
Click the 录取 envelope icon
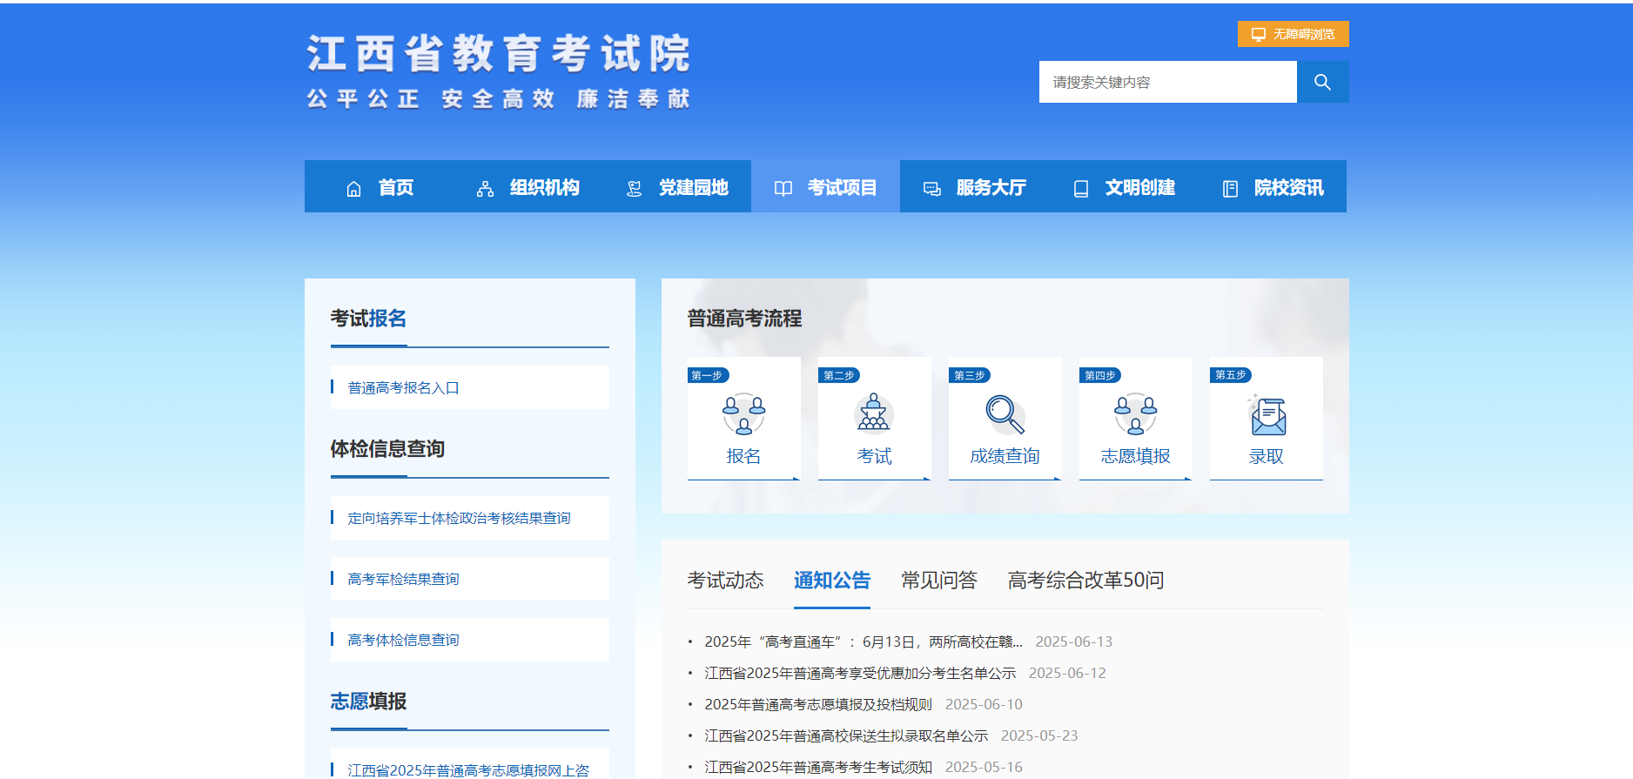(1267, 414)
